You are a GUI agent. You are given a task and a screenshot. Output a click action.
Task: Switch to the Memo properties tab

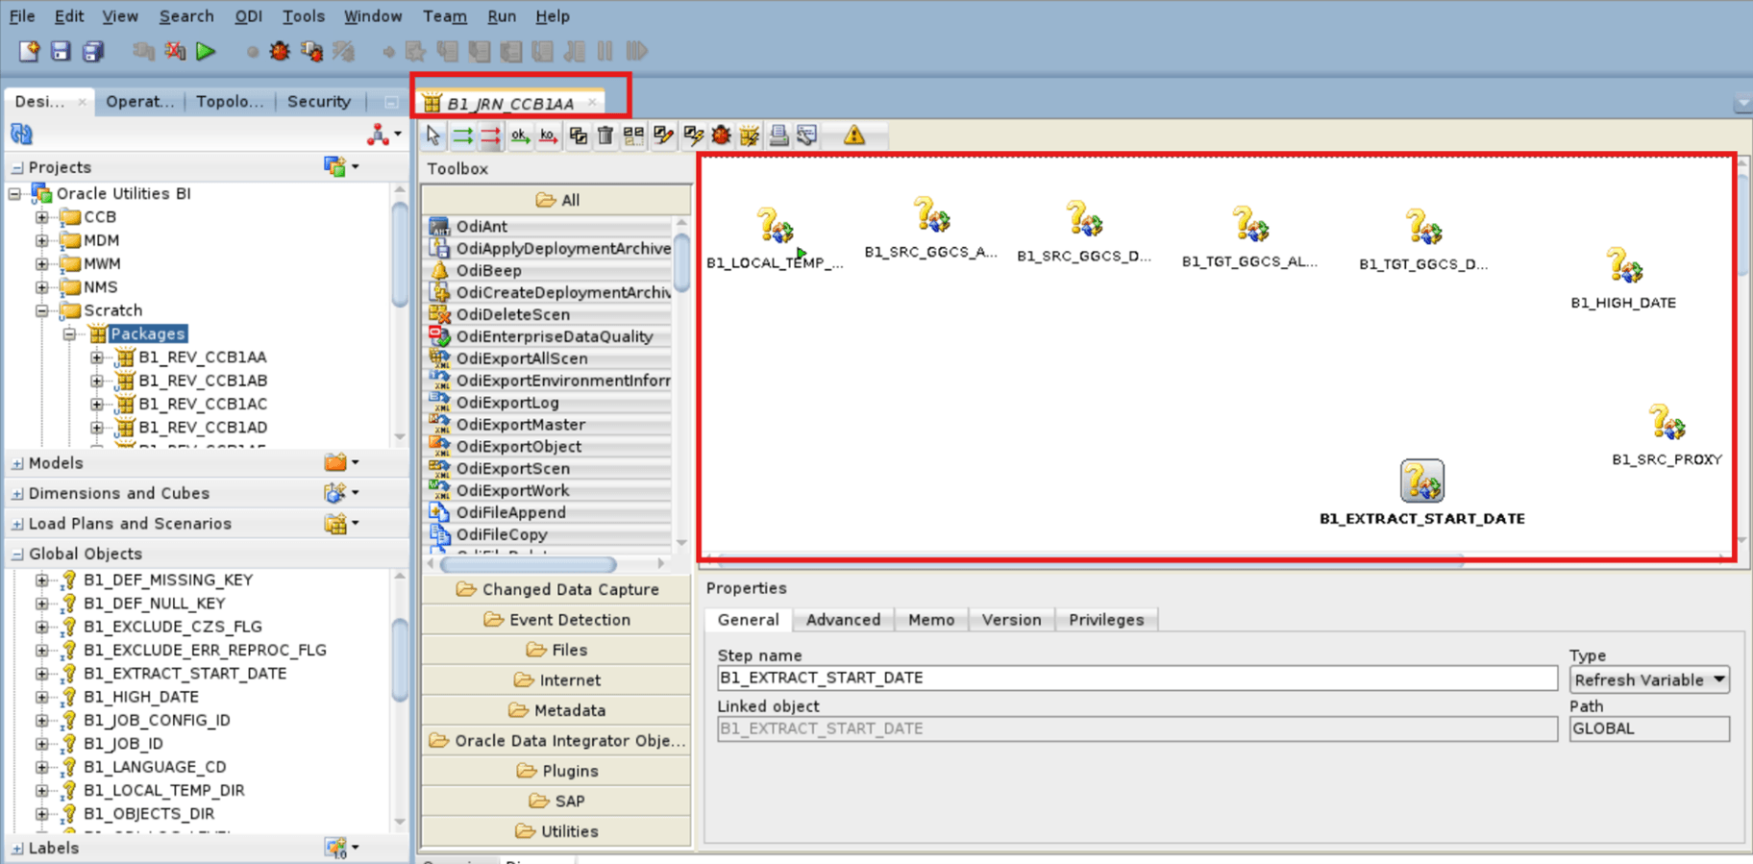pos(931,620)
